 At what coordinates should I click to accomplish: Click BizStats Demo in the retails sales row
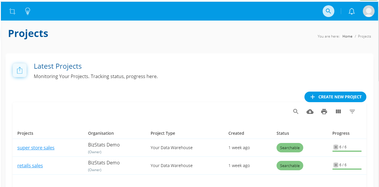(104, 163)
